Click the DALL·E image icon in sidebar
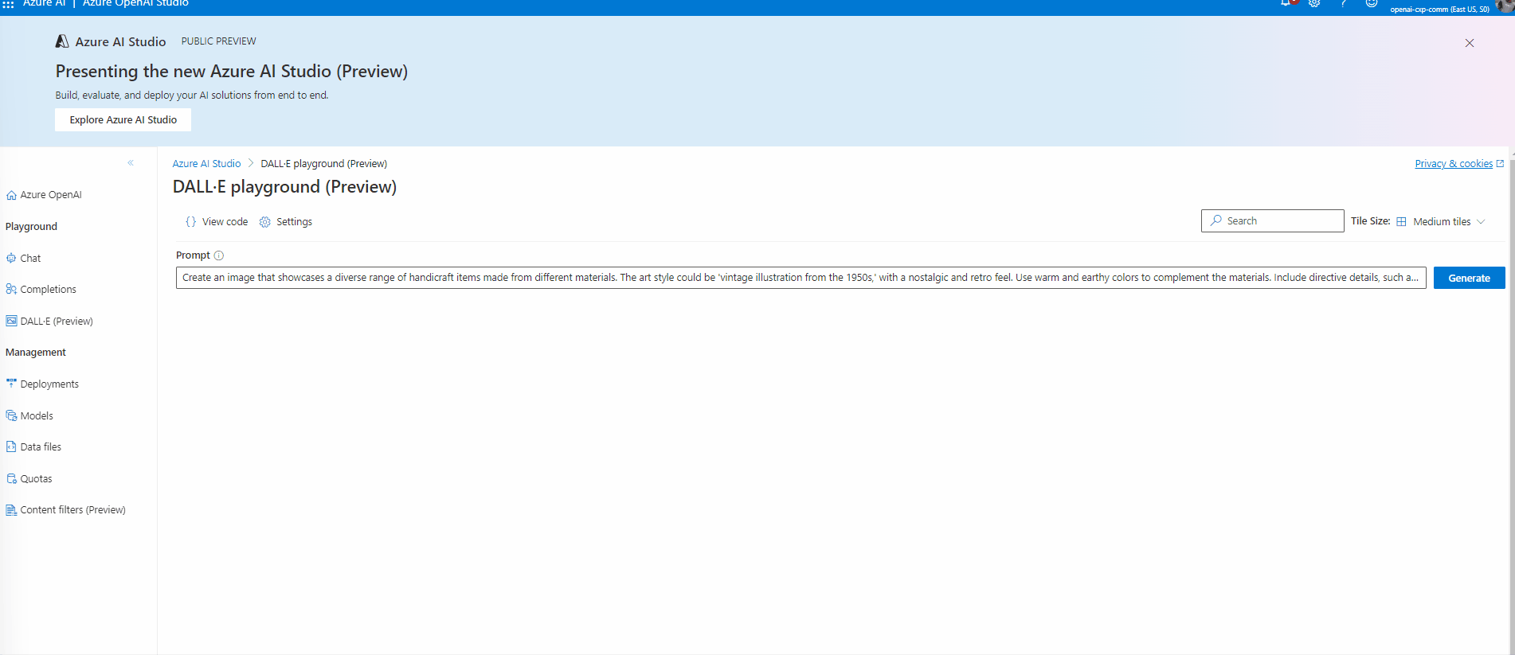1515x655 pixels. click(x=11, y=321)
